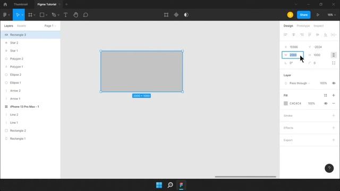Click the canvas horizontal scrollbar
The height and width of the screenshot is (191, 340).
point(245,177)
